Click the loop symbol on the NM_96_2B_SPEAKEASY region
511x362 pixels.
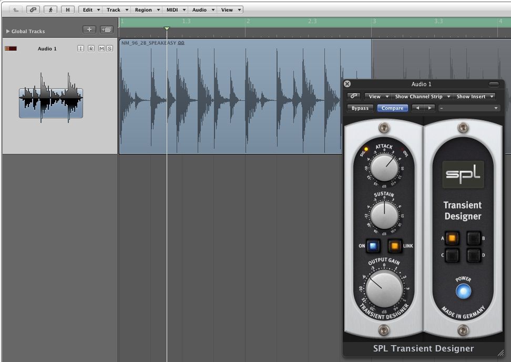click(x=181, y=43)
